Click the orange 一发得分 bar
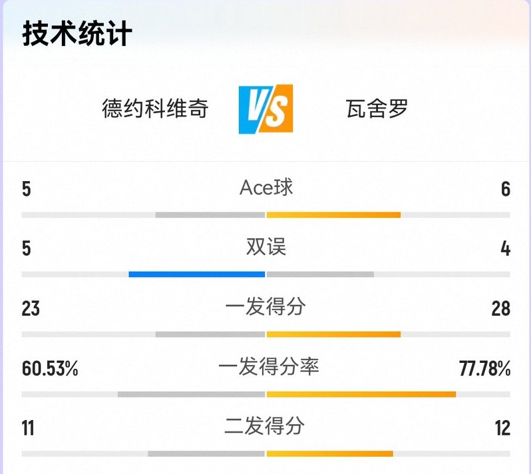Viewport: 531px width, 474px height. pyautogui.click(x=333, y=334)
